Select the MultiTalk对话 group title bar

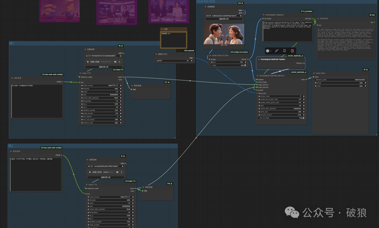[211, 2]
